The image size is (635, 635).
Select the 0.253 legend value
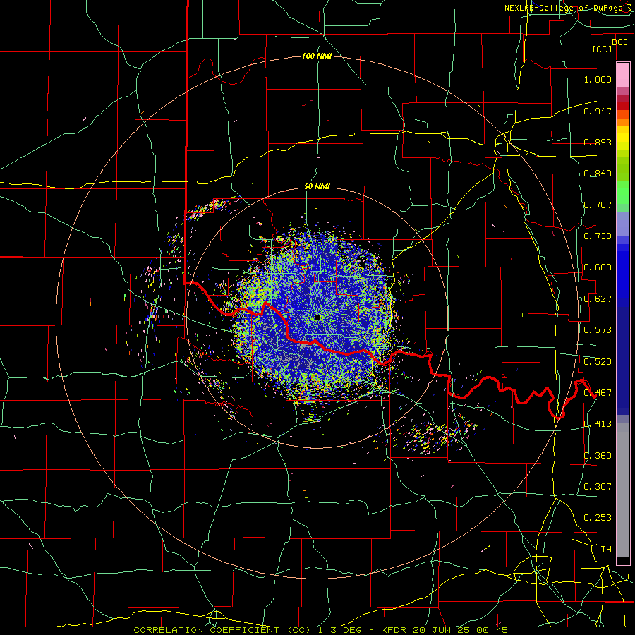(x=598, y=518)
